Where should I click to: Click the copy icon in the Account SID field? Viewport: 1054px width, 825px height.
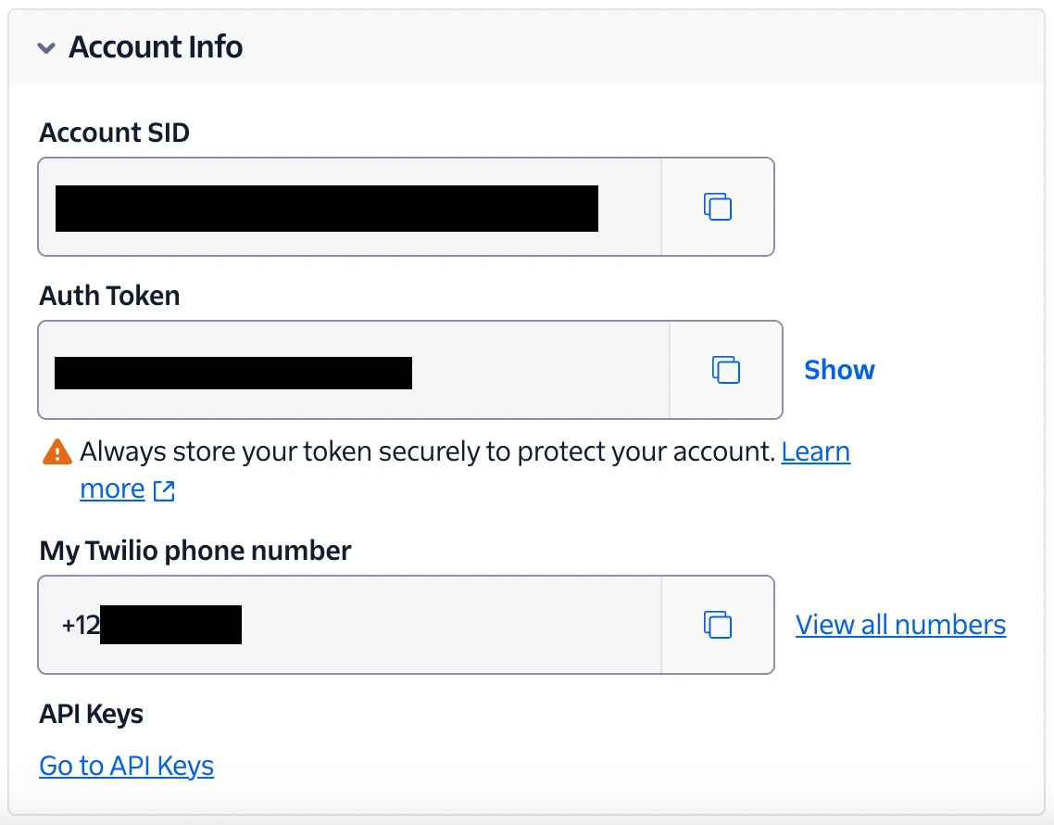coord(718,207)
